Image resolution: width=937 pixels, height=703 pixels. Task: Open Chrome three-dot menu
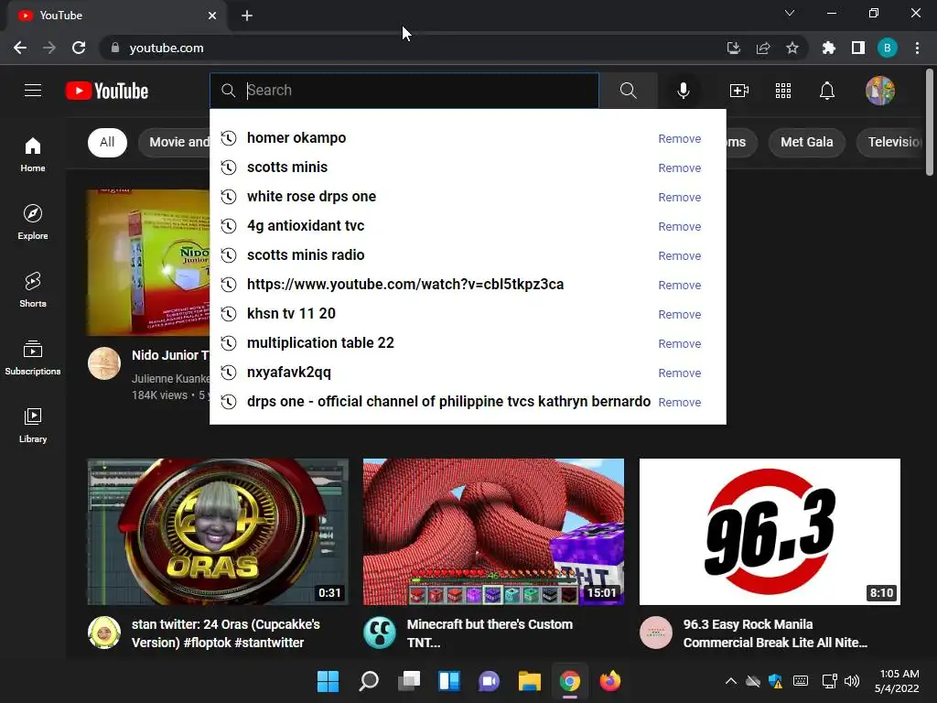[x=917, y=48]
